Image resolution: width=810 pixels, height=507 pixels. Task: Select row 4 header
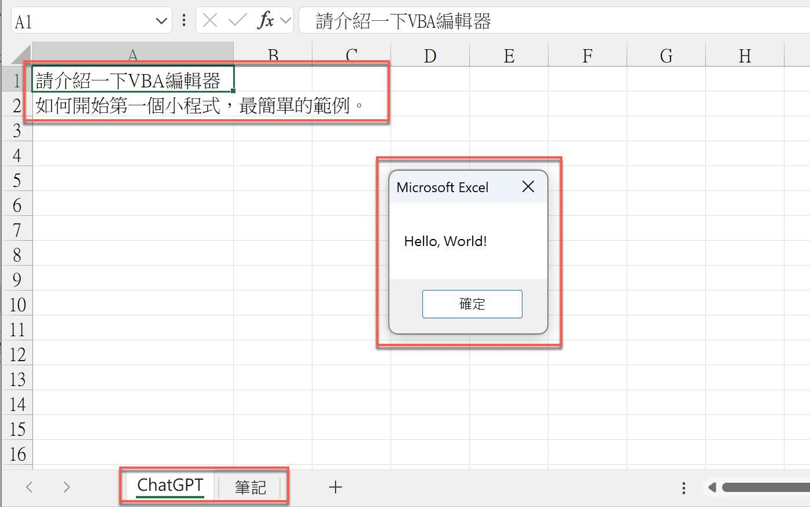pos(17,155)
